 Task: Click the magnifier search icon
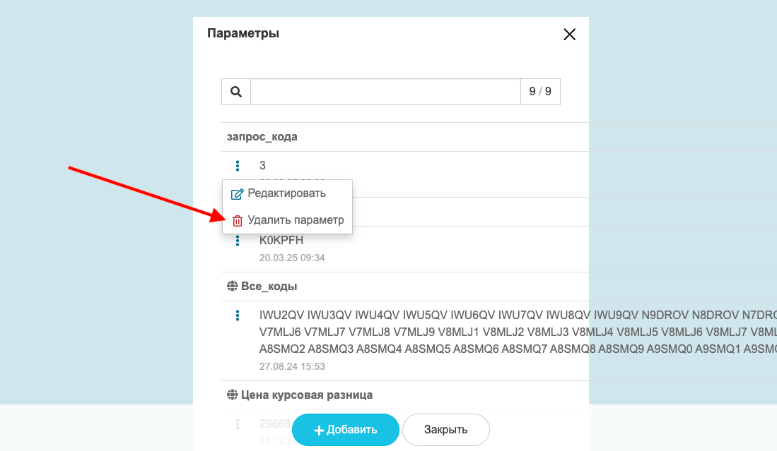point(236,92)
